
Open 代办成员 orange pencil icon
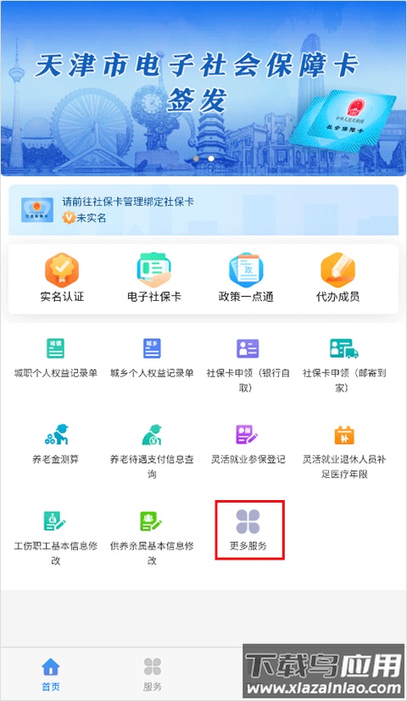[337, 270]
